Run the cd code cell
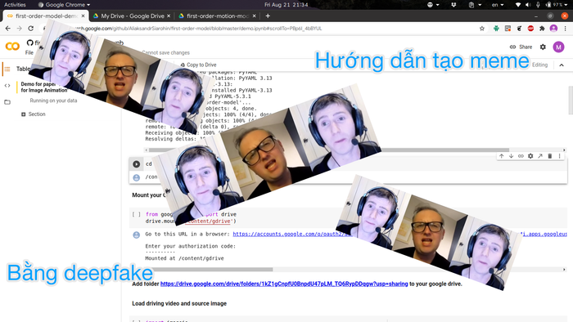Image resolution: width=573 pixels, height=322 pixels. coord(137,164)
